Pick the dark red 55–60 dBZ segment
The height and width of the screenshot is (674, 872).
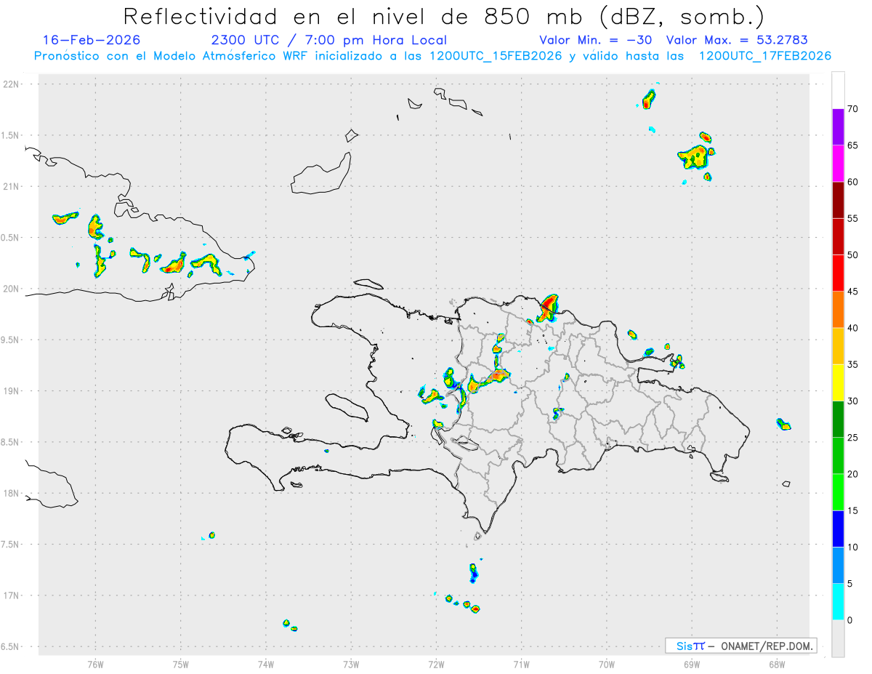coord(838,200)
